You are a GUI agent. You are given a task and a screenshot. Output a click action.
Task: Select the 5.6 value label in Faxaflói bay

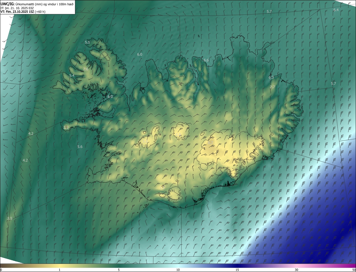tap(80, 147)
